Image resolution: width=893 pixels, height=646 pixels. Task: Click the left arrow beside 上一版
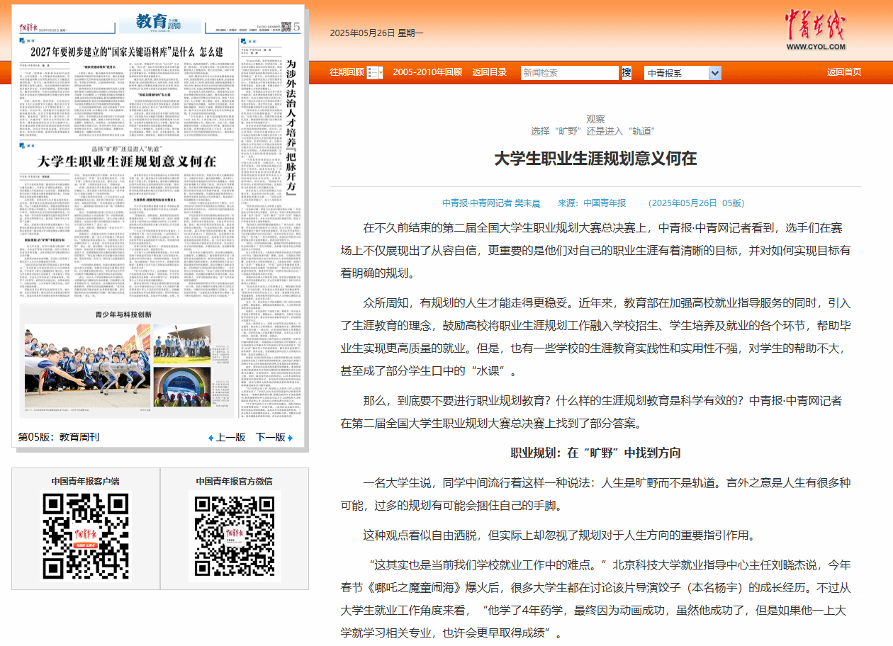click(x=210, y=438)
